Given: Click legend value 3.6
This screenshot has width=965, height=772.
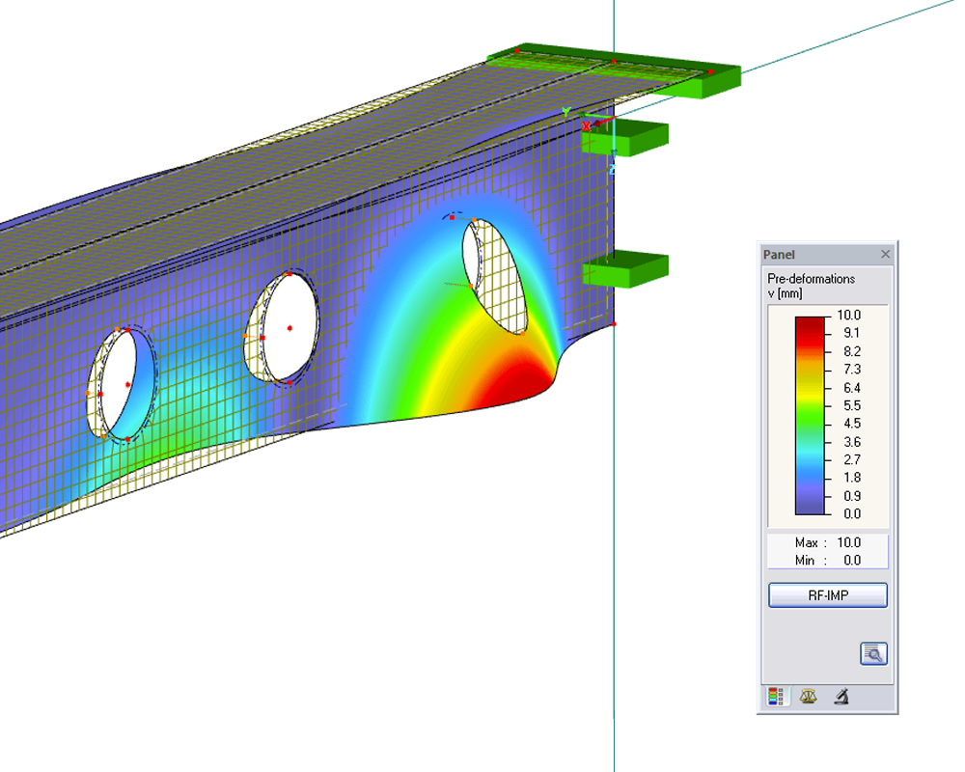Looking at the screenshot, I should click(852, 442).
